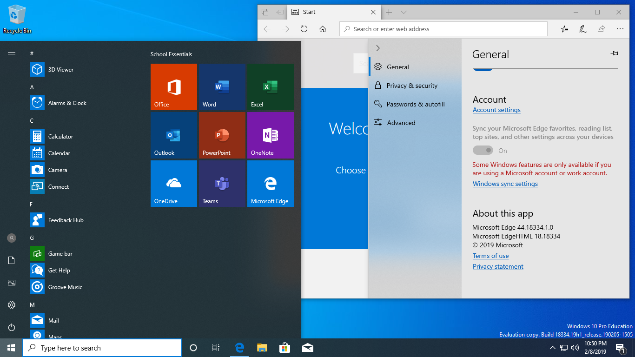Screen dimensions: 635x357
Task: Launch the Teams tile
Action: [222, 184]
